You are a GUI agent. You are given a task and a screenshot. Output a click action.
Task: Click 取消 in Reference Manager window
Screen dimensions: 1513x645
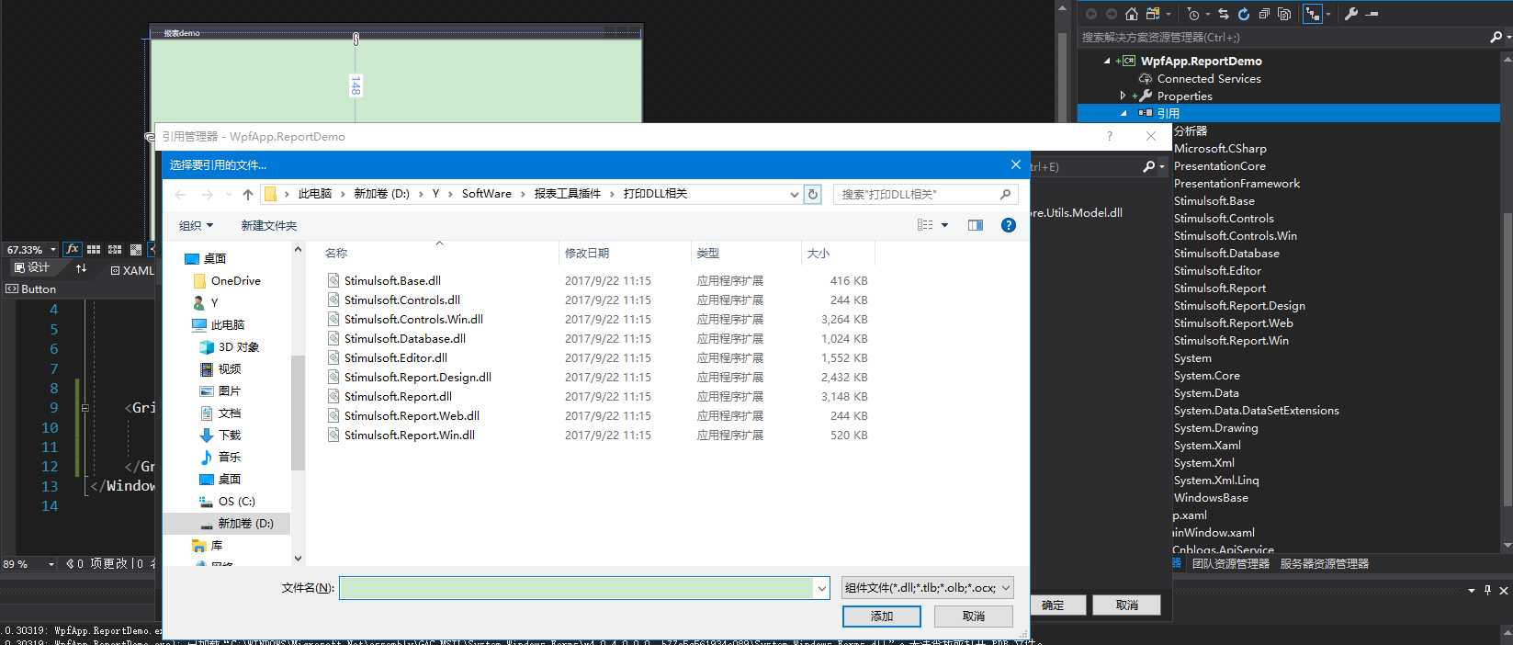click(x=1127, y=605)
